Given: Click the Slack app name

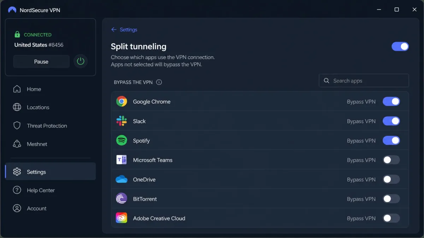Looking at the screenshot, I should (x=139, y=121).
